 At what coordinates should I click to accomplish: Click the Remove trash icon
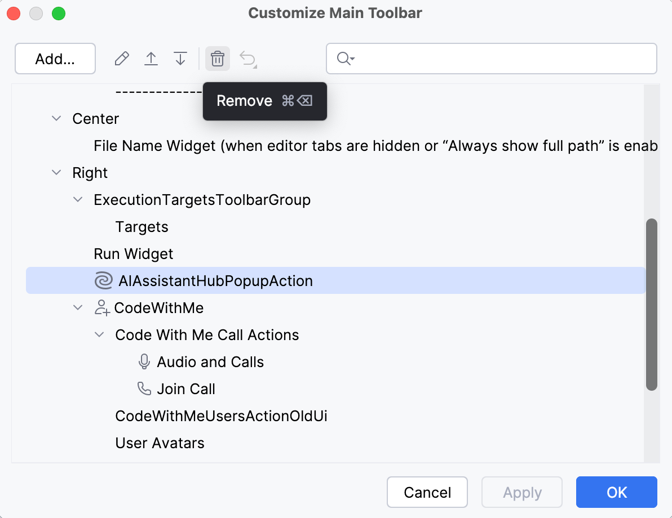[x=218, y=59]
